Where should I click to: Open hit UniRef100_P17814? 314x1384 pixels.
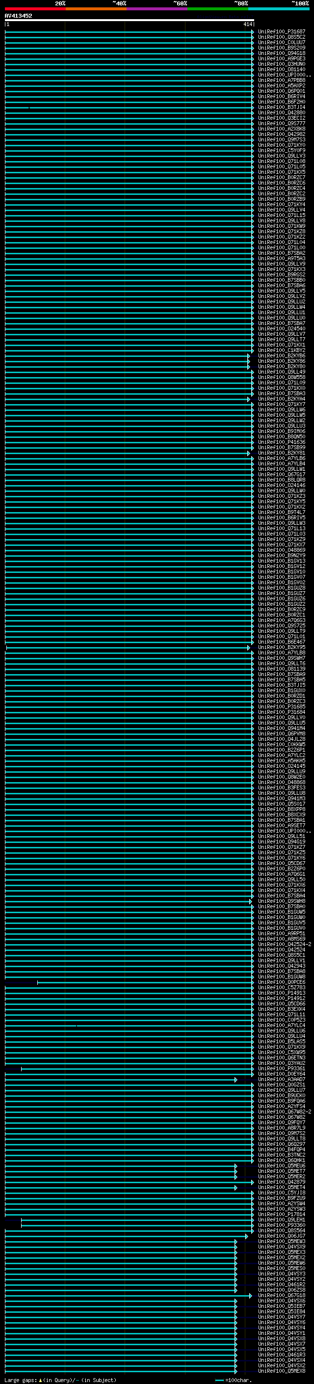pyautogui.click(x=281, y=1214)
